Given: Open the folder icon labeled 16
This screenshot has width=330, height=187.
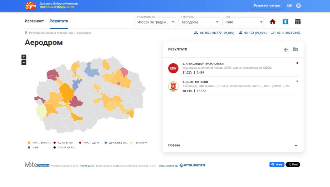Looking at the screenshot, I should tap(296, 49).
